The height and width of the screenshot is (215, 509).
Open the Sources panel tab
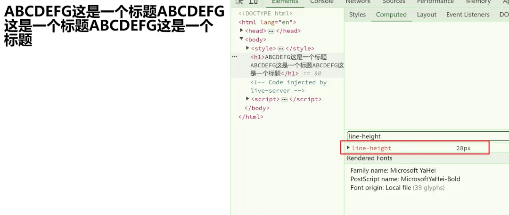coord(394,2)
